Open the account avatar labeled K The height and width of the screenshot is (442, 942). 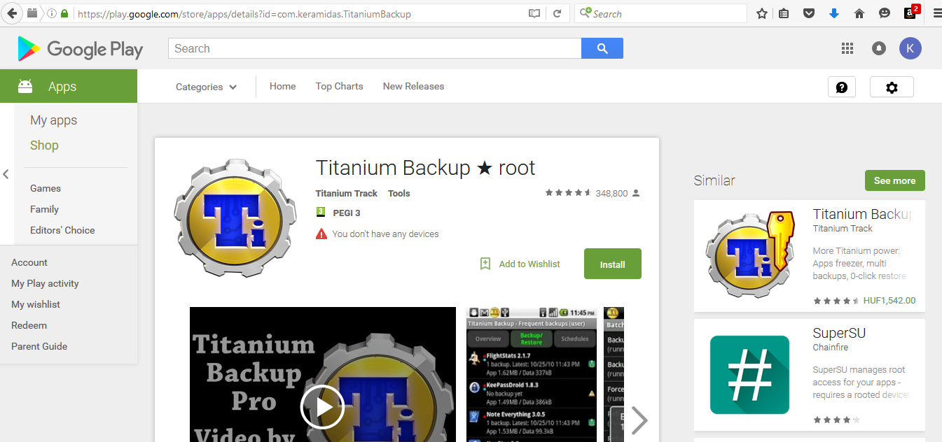[910, 48]
